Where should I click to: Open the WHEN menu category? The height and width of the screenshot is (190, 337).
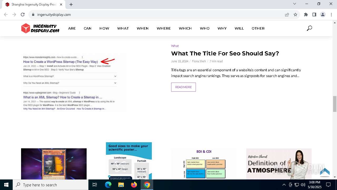click(x=143, y=28)
